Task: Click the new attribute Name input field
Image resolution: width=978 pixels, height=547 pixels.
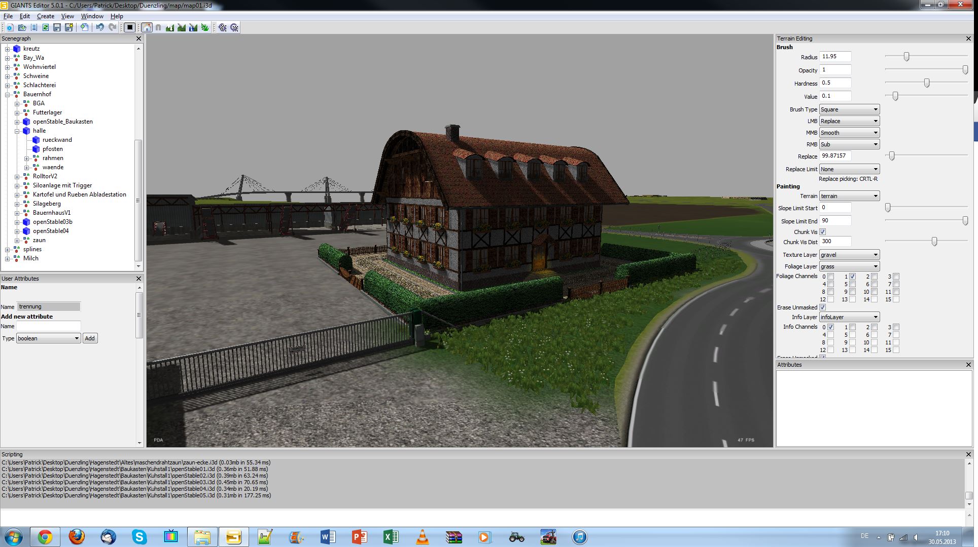Action: (x=49, y=326)
